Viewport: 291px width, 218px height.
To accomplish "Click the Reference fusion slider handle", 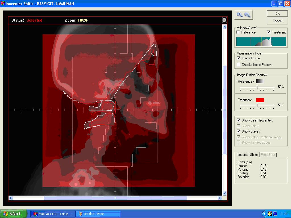I will pos(257,87).
